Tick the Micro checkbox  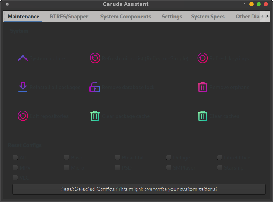(x=66, y=167)
